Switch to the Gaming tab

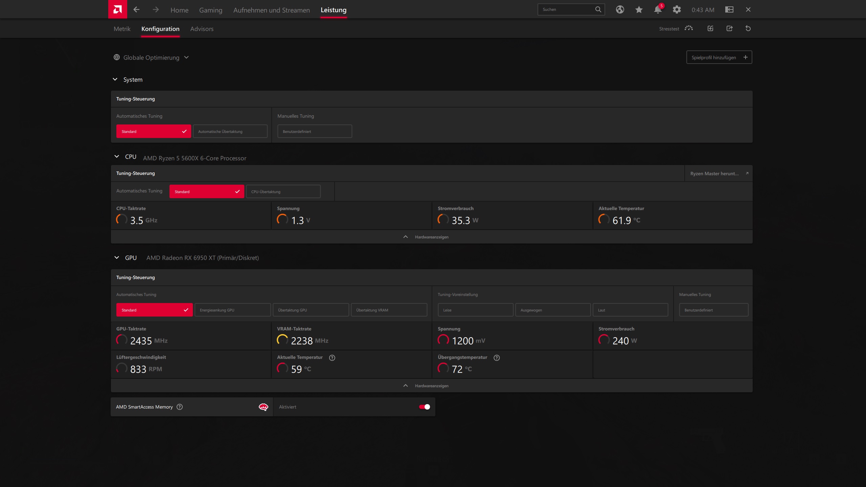[210, 10]
